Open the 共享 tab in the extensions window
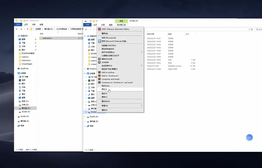The width and height of the screenshot is (262, 168). tap(34, 25)
